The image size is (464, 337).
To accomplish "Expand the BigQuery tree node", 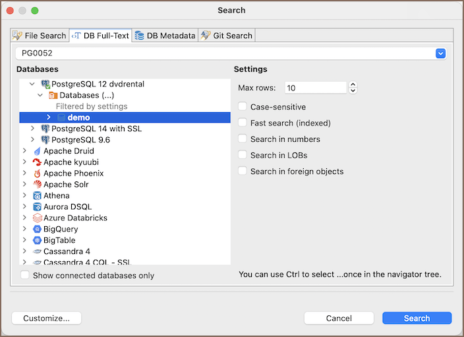I will pos(24,229).
